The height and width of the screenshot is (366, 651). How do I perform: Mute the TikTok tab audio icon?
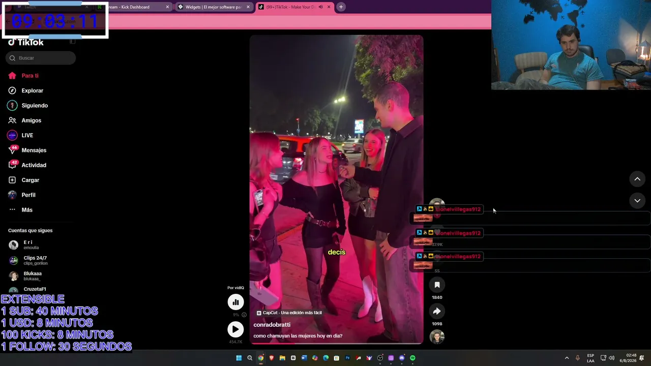pos(320,7)
